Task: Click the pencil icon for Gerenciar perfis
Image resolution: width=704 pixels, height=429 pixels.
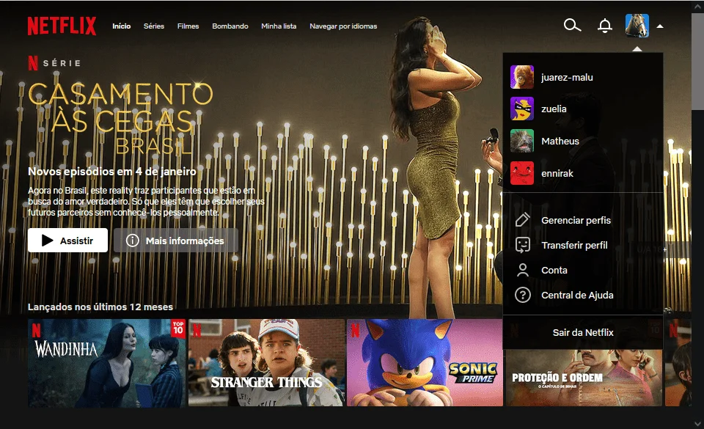Action: 523,220
